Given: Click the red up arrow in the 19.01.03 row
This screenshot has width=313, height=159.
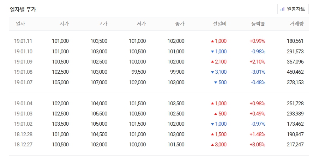Looking at the screenshot, I should pyautogui.click(x=216, y=114).
